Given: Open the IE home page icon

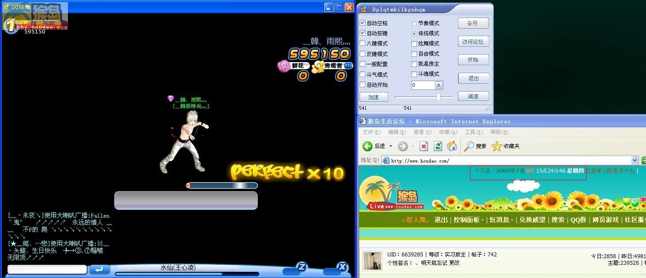Looking at the screenshot, I should [x=452, y=146].
